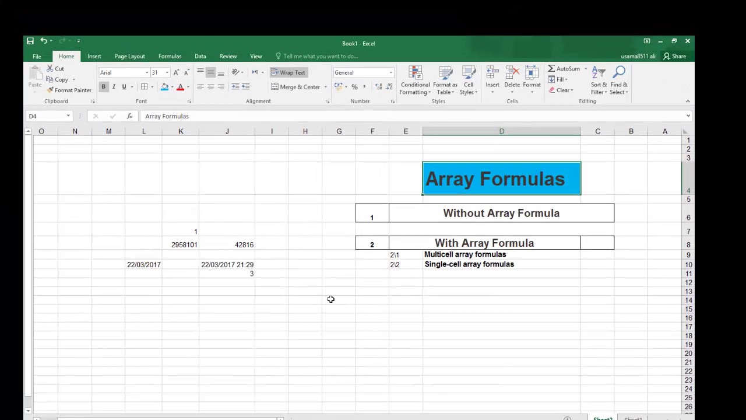Decrease font size with the small A icon
Image resolution: width=746 pixels, height=420 pixels.
(186, 72)
